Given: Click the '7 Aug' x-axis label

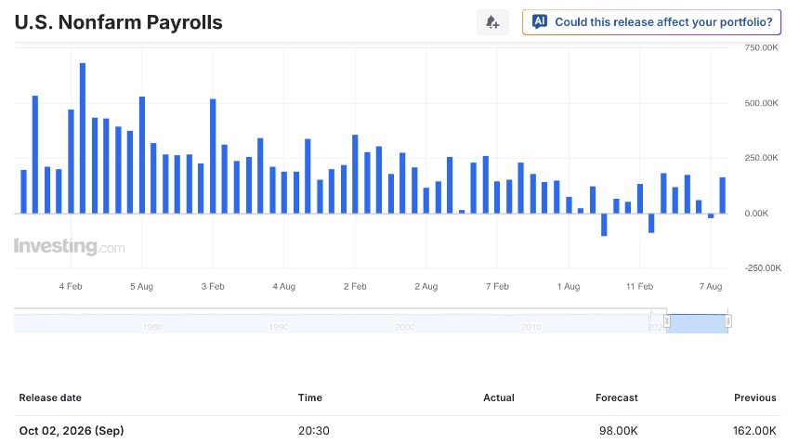Looking at the screenshot, I should (x=711, y=286).
